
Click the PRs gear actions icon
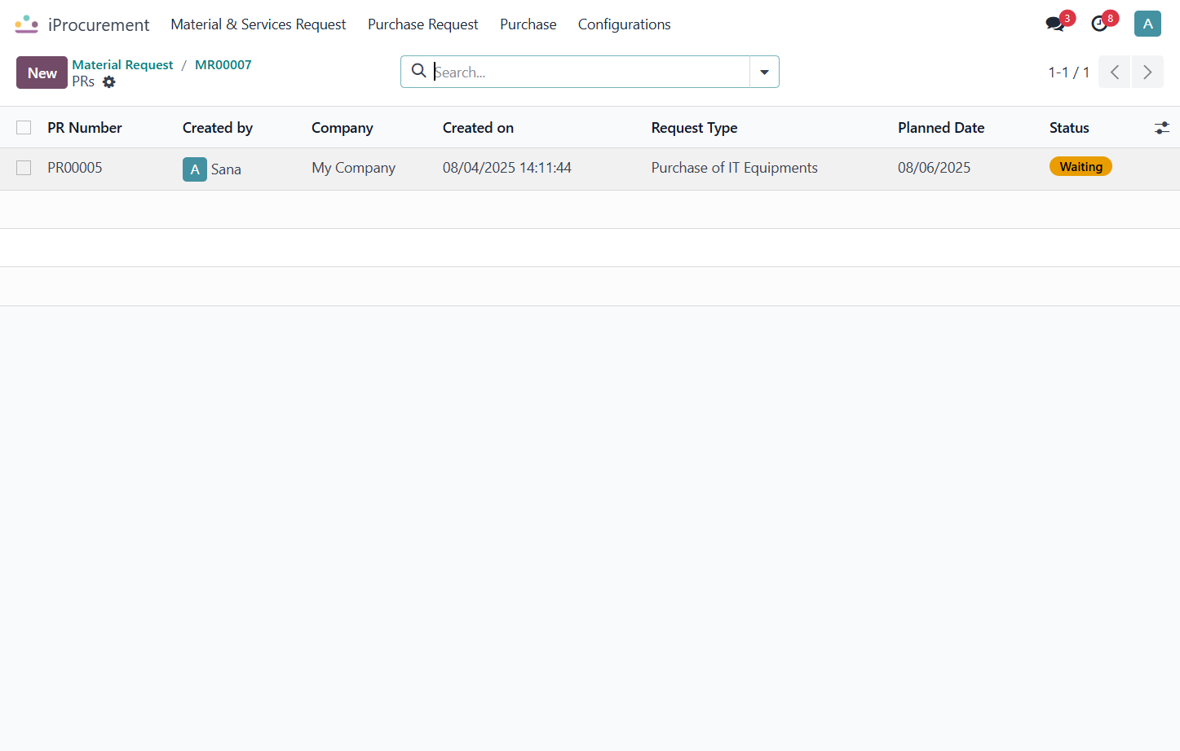click(x=109, y=81)
